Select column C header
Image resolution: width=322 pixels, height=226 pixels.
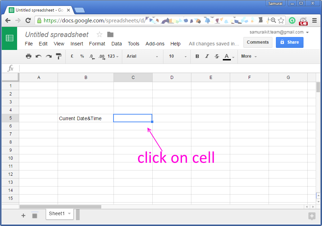pos(133,78)
